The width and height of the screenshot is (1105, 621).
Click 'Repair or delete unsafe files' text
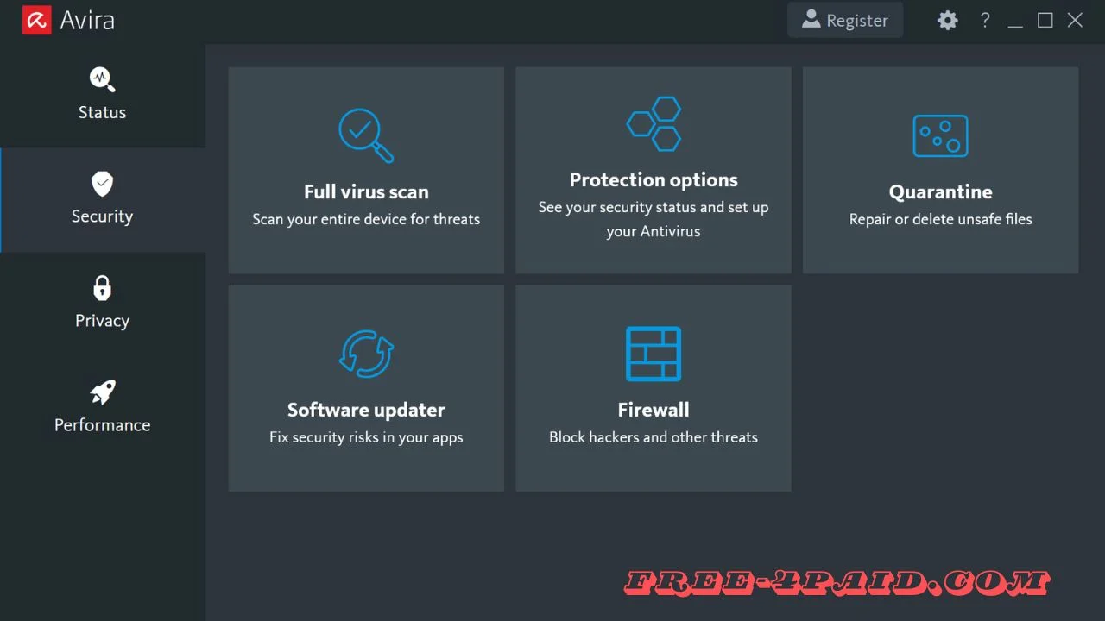[x=941, y=219]
